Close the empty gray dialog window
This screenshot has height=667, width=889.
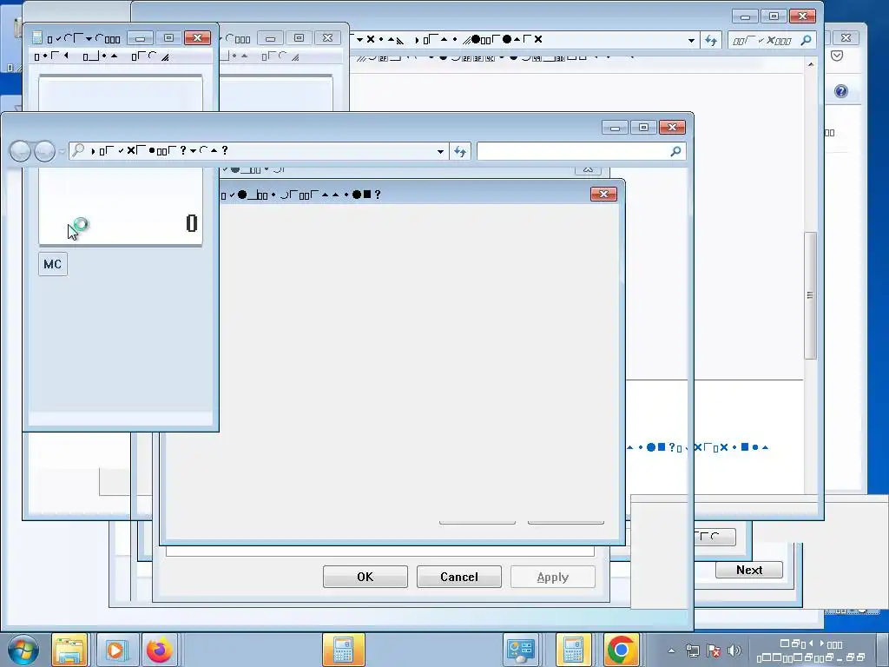[x=604, y=195]
